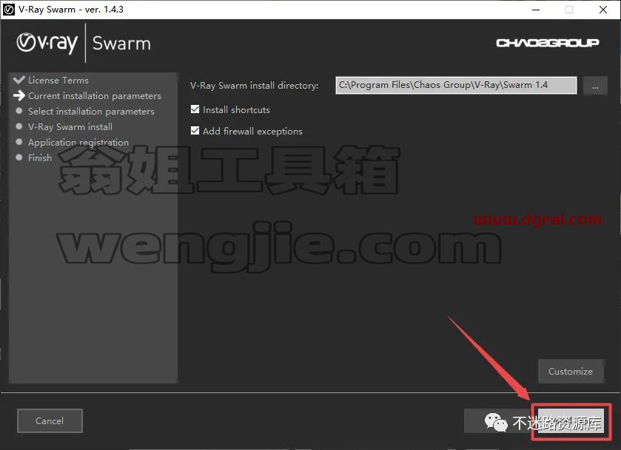Image resolution: width=621 pixels, height=450 pixels.
Task: Click the arrow icon beside Current installation parameters
Action: (19, 95)
